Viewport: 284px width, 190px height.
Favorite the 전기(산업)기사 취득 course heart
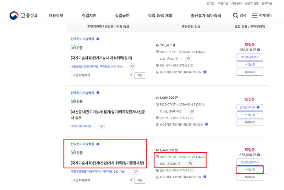(x=135, y=171)
